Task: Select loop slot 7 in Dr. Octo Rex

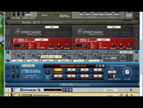Action: 84,76
